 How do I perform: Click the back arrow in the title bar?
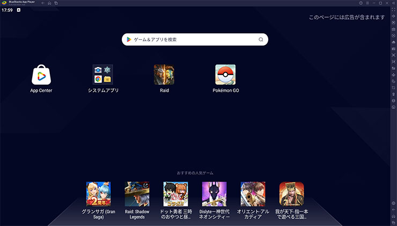(43, 3)
